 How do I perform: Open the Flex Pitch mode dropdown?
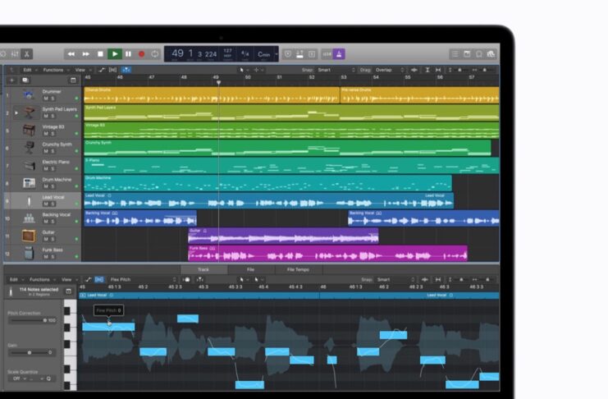(x=143, y=279)
